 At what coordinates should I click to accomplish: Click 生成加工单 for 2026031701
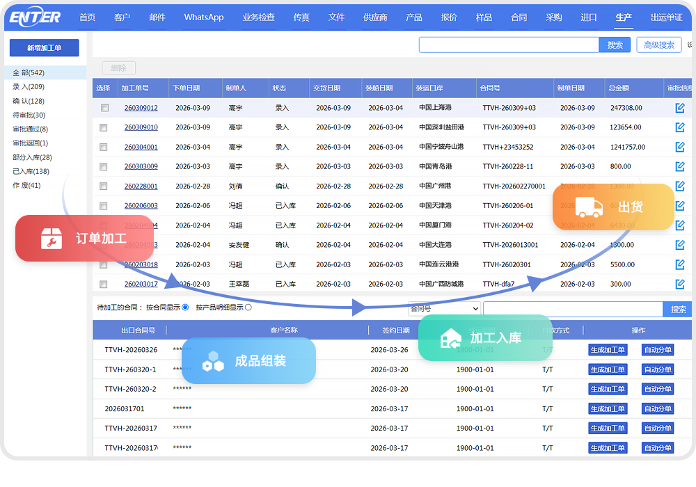pos(608,408)
